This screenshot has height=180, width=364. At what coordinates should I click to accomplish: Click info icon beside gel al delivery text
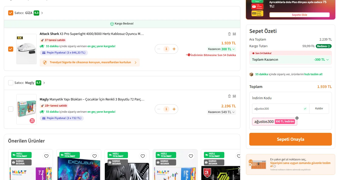coord(275,166)
